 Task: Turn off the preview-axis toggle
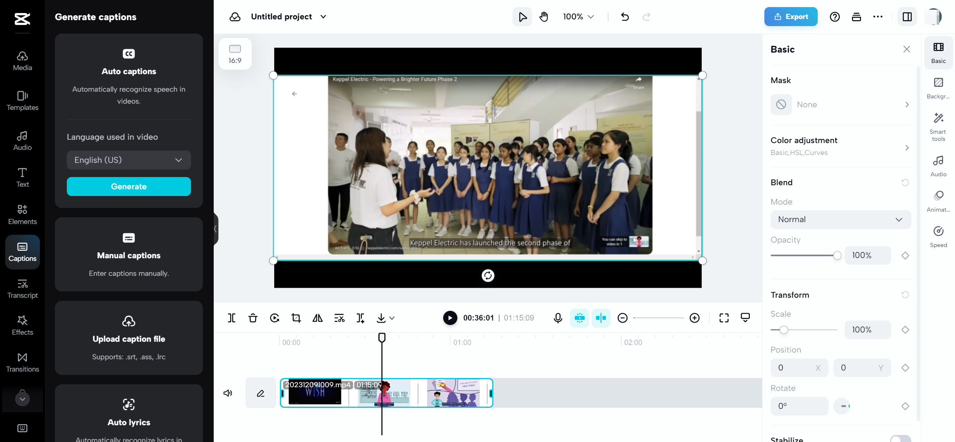click(x=601, y=318)
